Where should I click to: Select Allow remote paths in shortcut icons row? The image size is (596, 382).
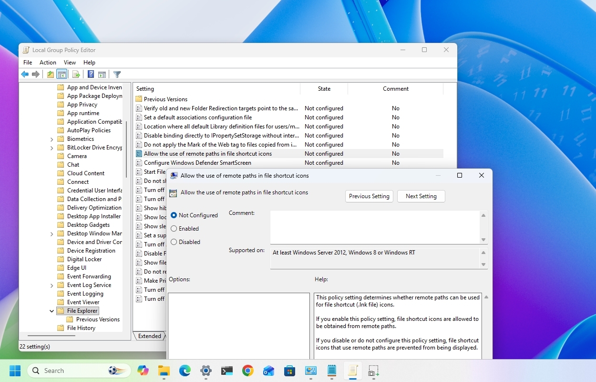289,154
